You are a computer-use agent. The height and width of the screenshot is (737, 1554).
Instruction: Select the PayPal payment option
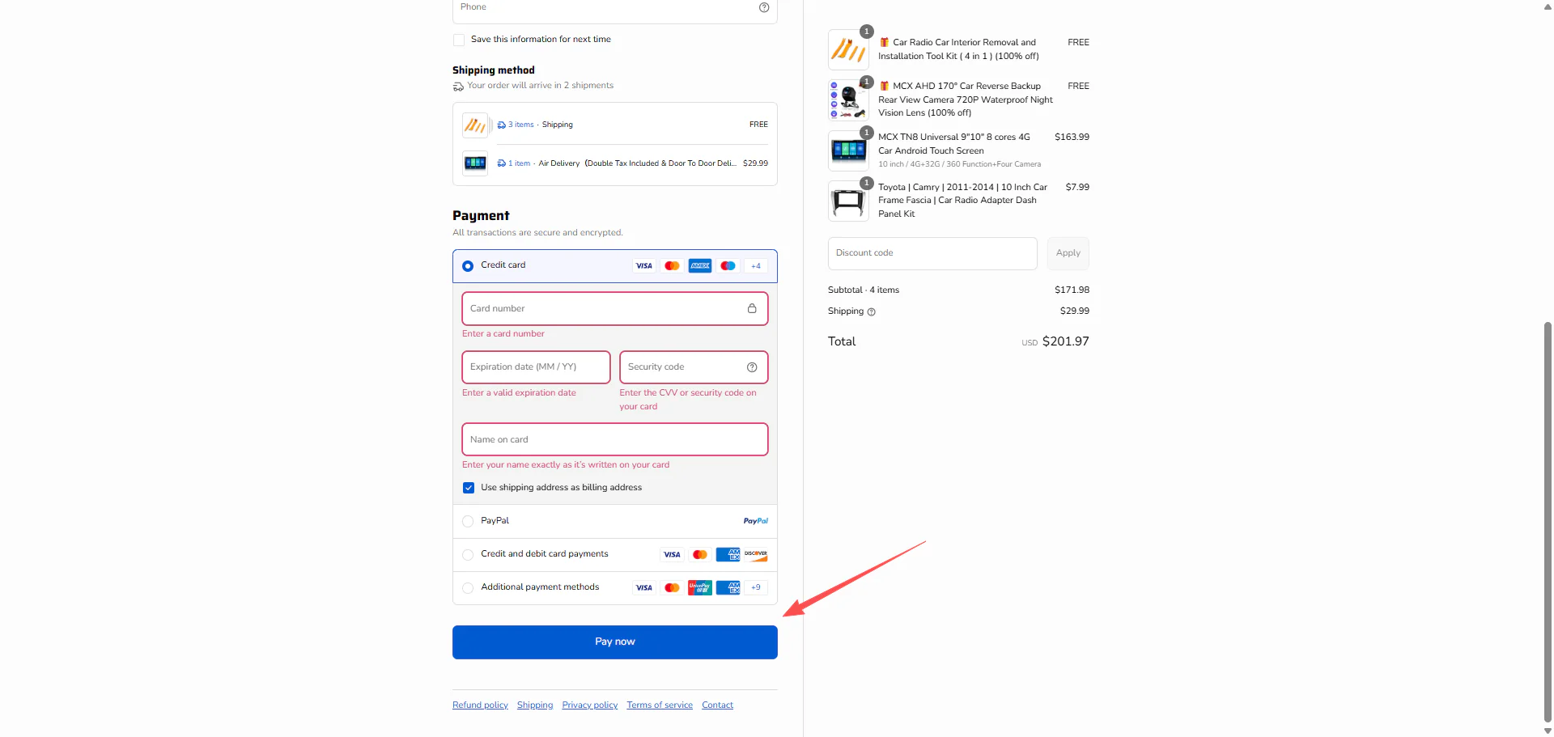pos(468,521)
